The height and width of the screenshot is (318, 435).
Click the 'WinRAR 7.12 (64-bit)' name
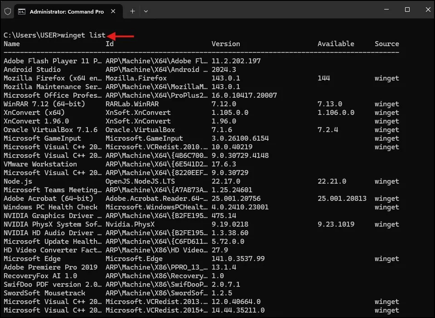(44, 104)
